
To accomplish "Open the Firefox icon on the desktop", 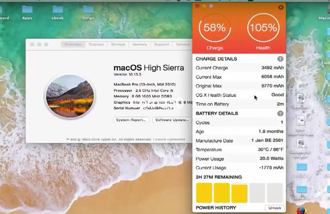I will click(x=302, y=210).
